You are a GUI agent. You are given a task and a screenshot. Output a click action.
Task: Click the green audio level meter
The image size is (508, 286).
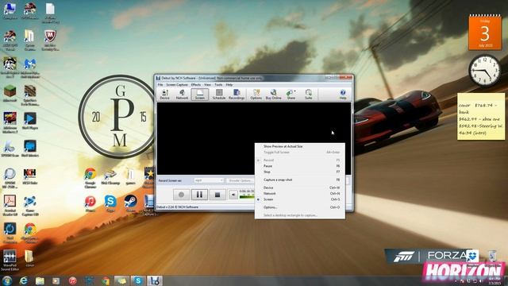click(247, 196)
